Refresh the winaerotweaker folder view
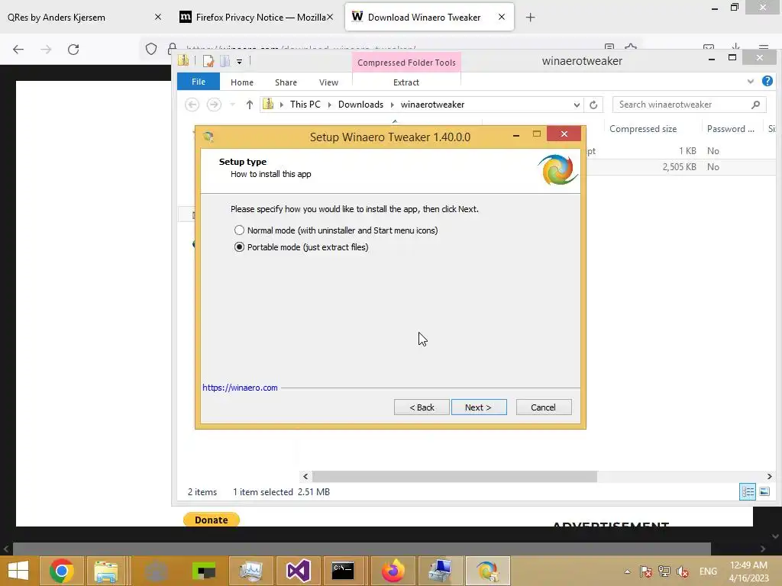Viewport: 782px width, 586px height. click(593, 105)
